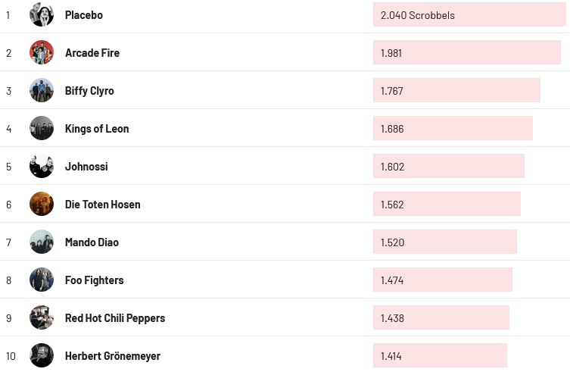Image resolution: width=570 pixels, height=372 pixels.
Task: Click the Johnossi artist avatar
Action: (42, 166)
